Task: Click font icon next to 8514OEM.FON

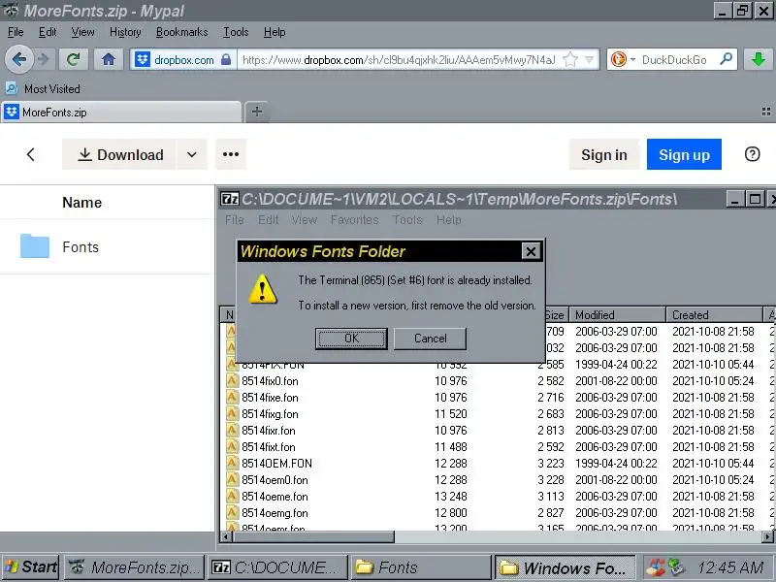Action: point(233,464)
